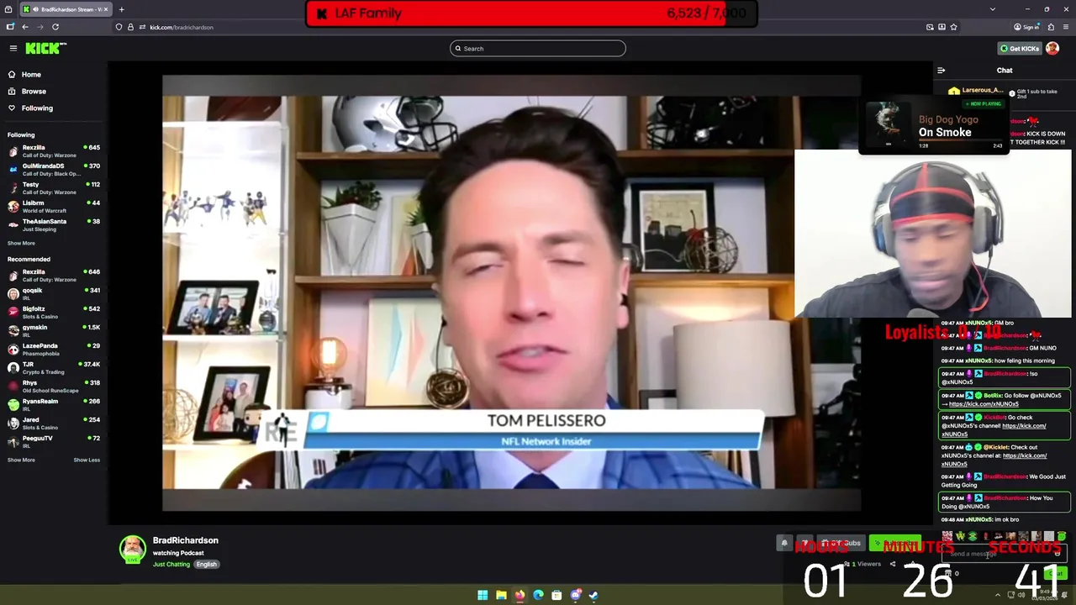Image resolution: width=1076 pixels, height=605 pixels.
Task: Open the list all tabs chevron
Action: [x=993, y=9]
